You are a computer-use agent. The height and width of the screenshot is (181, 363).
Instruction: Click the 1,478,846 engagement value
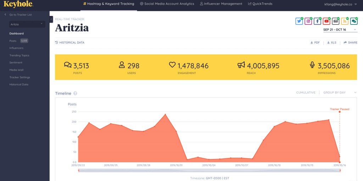pyautogui.click(x=193, y=66)
